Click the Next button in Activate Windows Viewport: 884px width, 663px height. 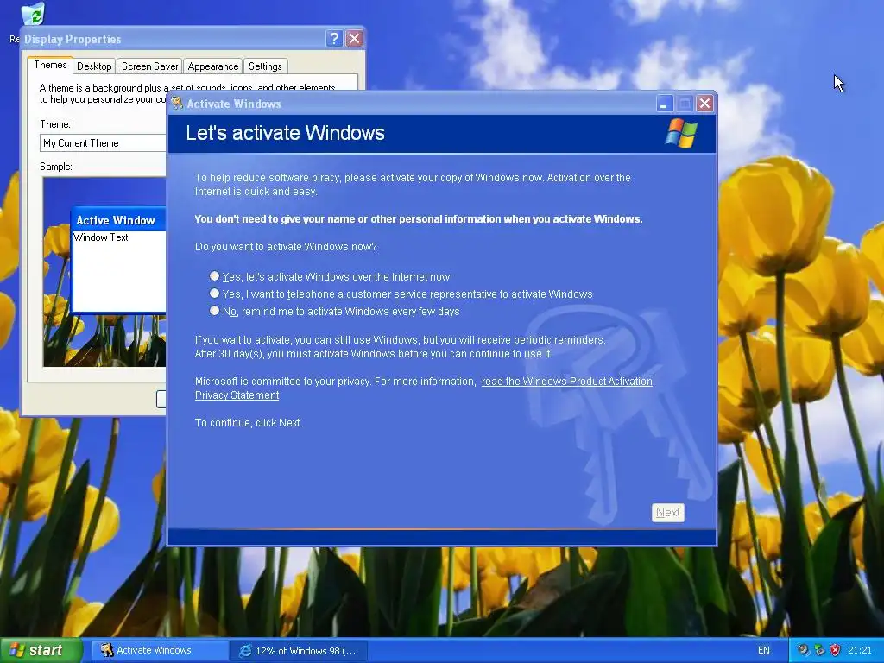(668, 513)
